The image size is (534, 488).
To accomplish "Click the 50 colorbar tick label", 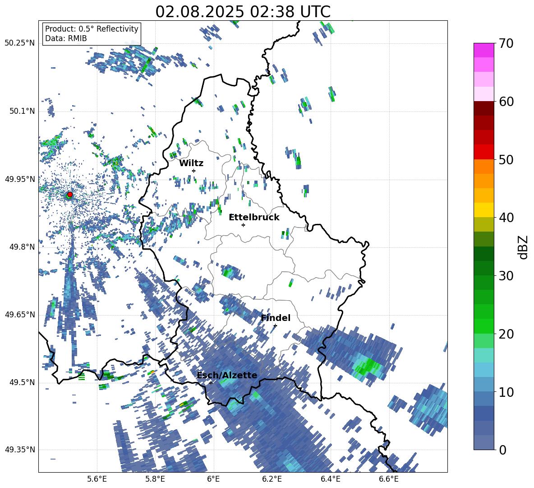I will pyautogui.click(x=506, y=160).
